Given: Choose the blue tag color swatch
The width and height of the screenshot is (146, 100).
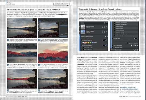Looking at the screenshot, I should click(x=92, y=43).
